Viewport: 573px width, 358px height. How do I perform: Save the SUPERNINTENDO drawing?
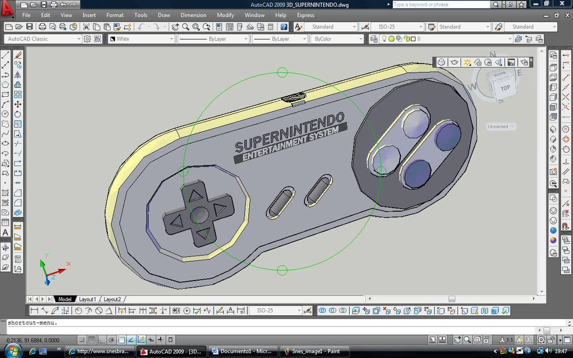click(30, 26)
